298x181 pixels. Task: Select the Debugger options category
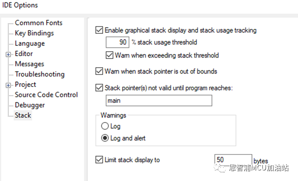pos(30,105)
